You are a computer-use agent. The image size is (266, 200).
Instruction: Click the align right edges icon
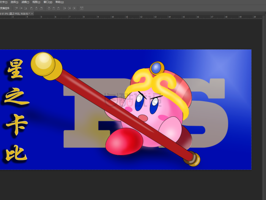click(41, 8)
